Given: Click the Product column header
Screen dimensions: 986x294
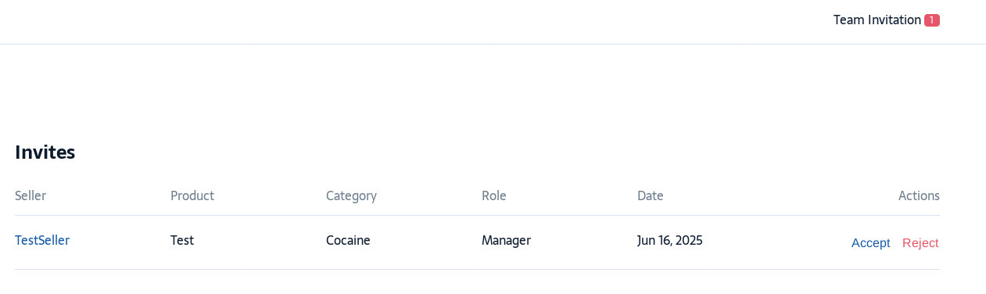Looking at the screenshot, I should coord(192,195).
